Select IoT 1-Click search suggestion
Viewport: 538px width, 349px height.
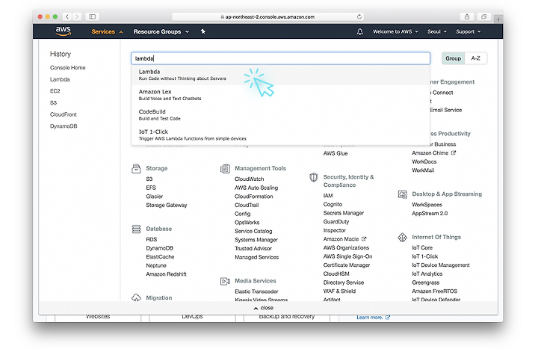[x=281, y=135]
